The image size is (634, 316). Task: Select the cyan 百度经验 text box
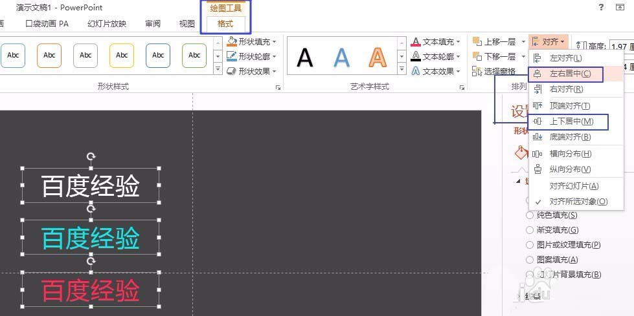(91, 238)
